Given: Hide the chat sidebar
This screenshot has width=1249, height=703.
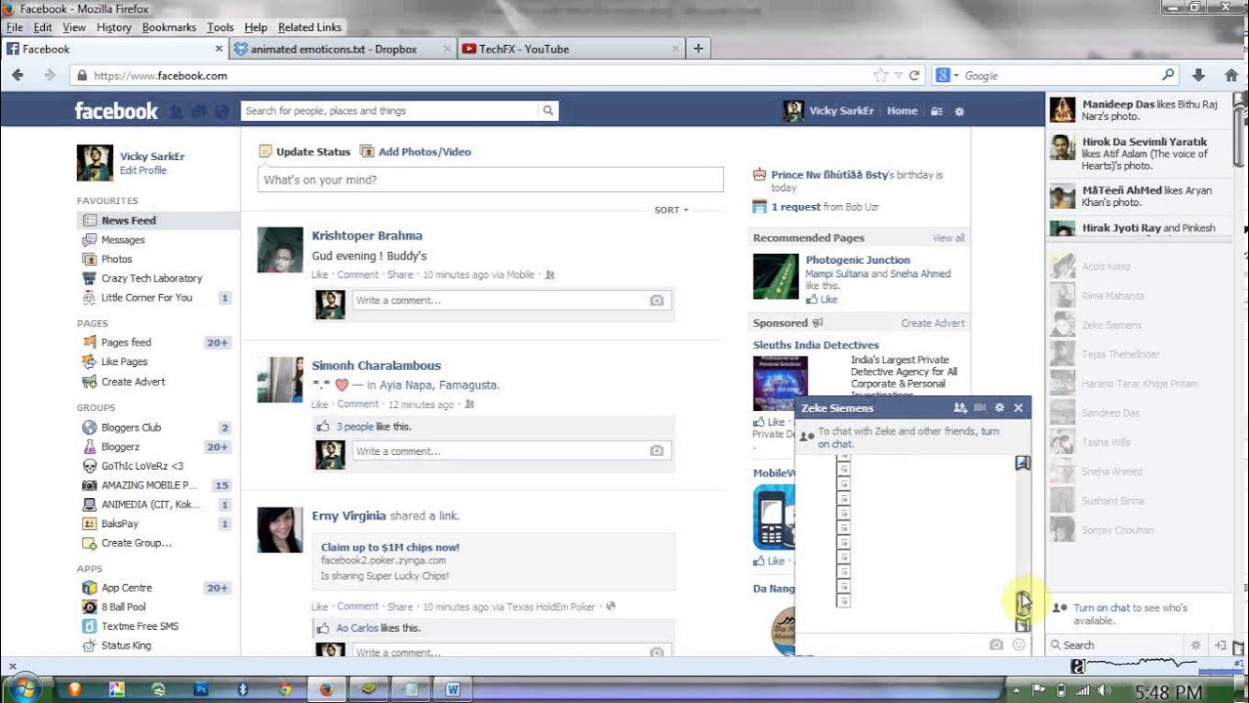Looking at the screenshot, I should (1220, 645).
